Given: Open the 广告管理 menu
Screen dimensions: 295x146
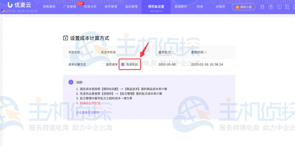Looking at the screenshot, I should click(70, 7).
